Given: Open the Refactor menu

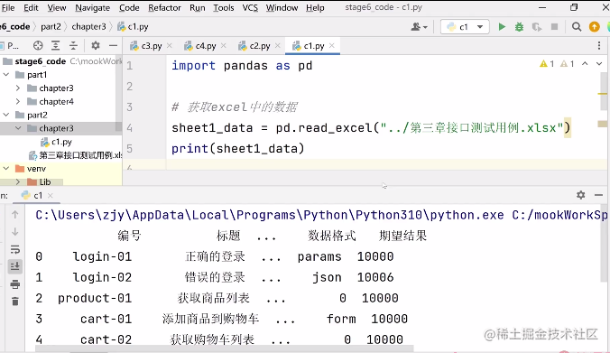Looking at the screenshot, I should click(164, 8).
